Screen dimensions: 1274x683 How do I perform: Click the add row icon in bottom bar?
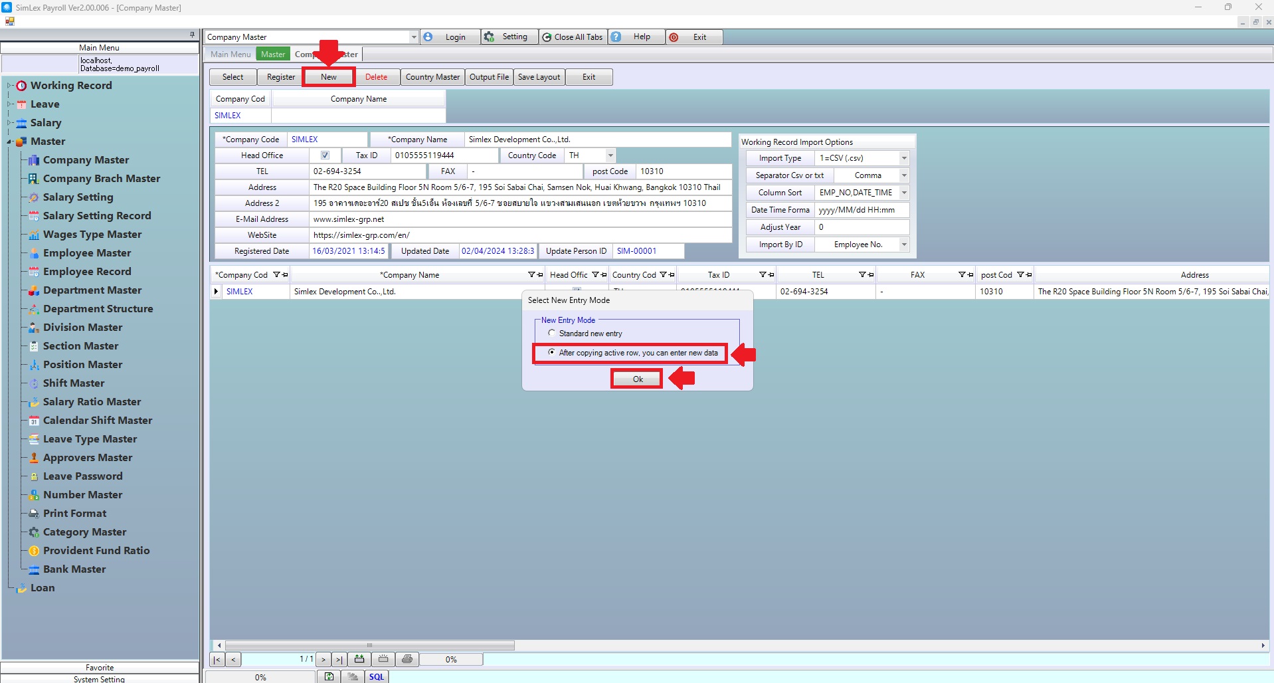click(x=359, y=659)
